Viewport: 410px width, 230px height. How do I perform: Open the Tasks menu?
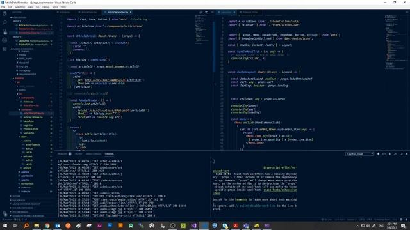click(55, 7)
